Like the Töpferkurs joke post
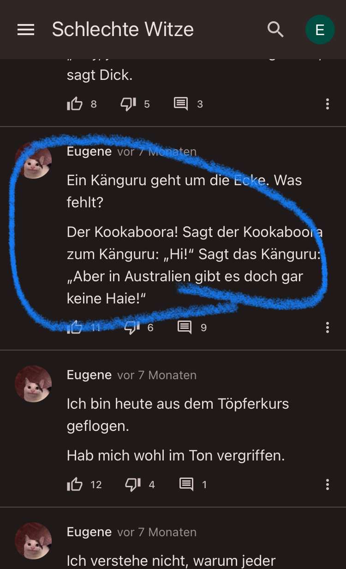The height and width of the screenshot is (569, 346). pyautogui.click(x=75, y=484)
